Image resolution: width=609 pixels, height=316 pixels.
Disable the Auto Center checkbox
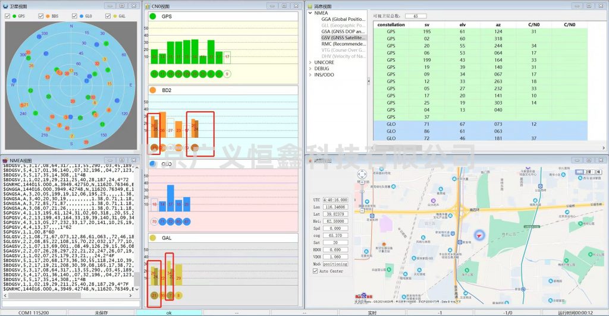click(315, 271)
